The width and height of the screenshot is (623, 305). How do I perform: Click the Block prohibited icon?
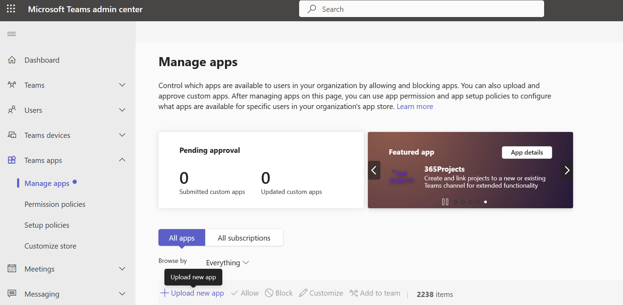coord(269,293)
